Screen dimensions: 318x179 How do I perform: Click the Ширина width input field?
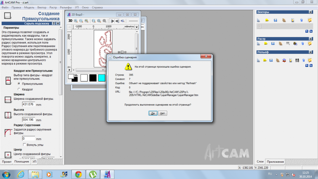tap(29, 104)
